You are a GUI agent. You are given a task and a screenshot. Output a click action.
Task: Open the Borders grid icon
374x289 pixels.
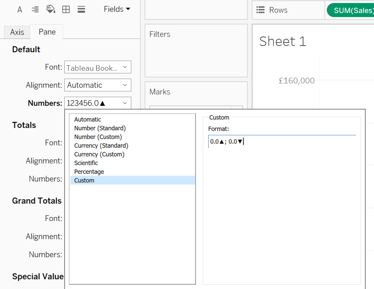click(66, 9)
